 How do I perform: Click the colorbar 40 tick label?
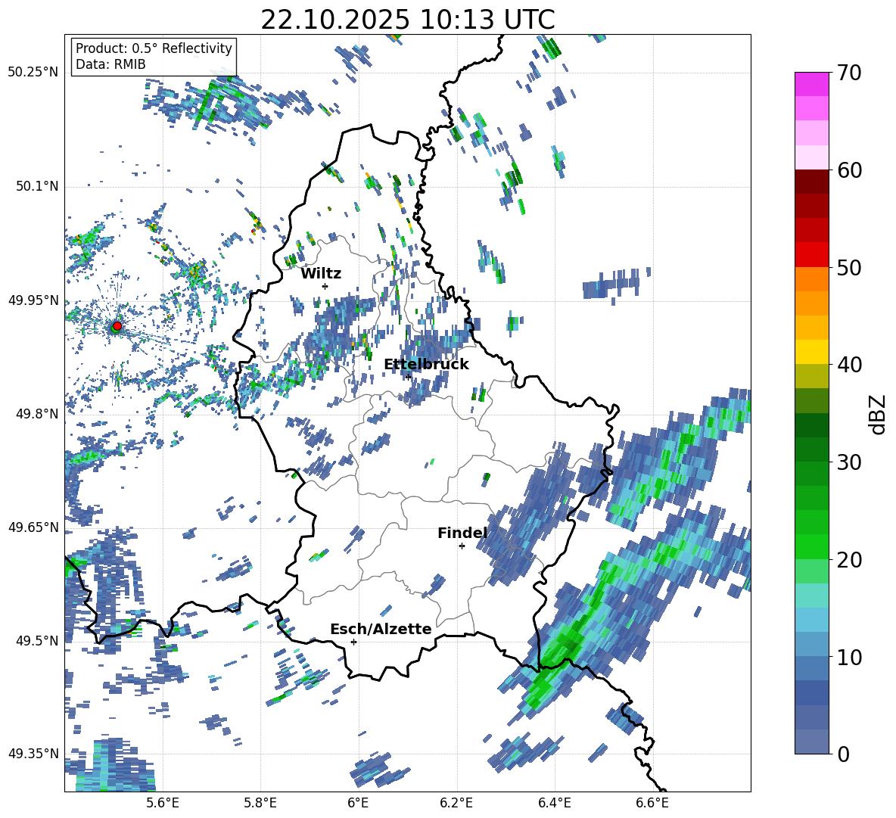[849, 365]
